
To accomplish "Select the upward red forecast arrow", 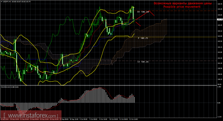I will pos(143,15).
